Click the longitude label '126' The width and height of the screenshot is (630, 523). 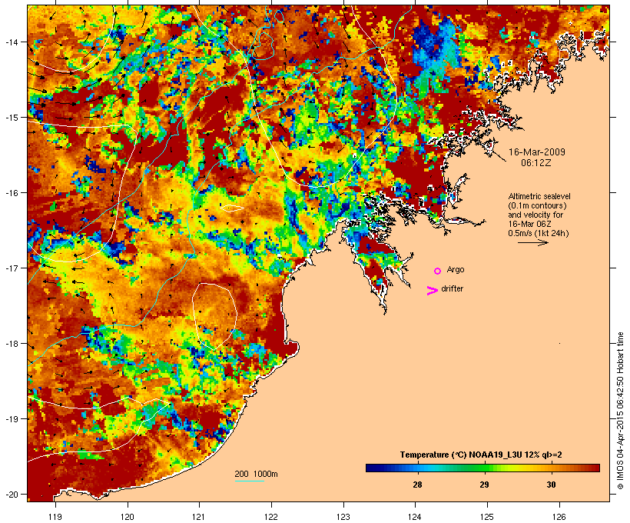(x=559, y=517)
